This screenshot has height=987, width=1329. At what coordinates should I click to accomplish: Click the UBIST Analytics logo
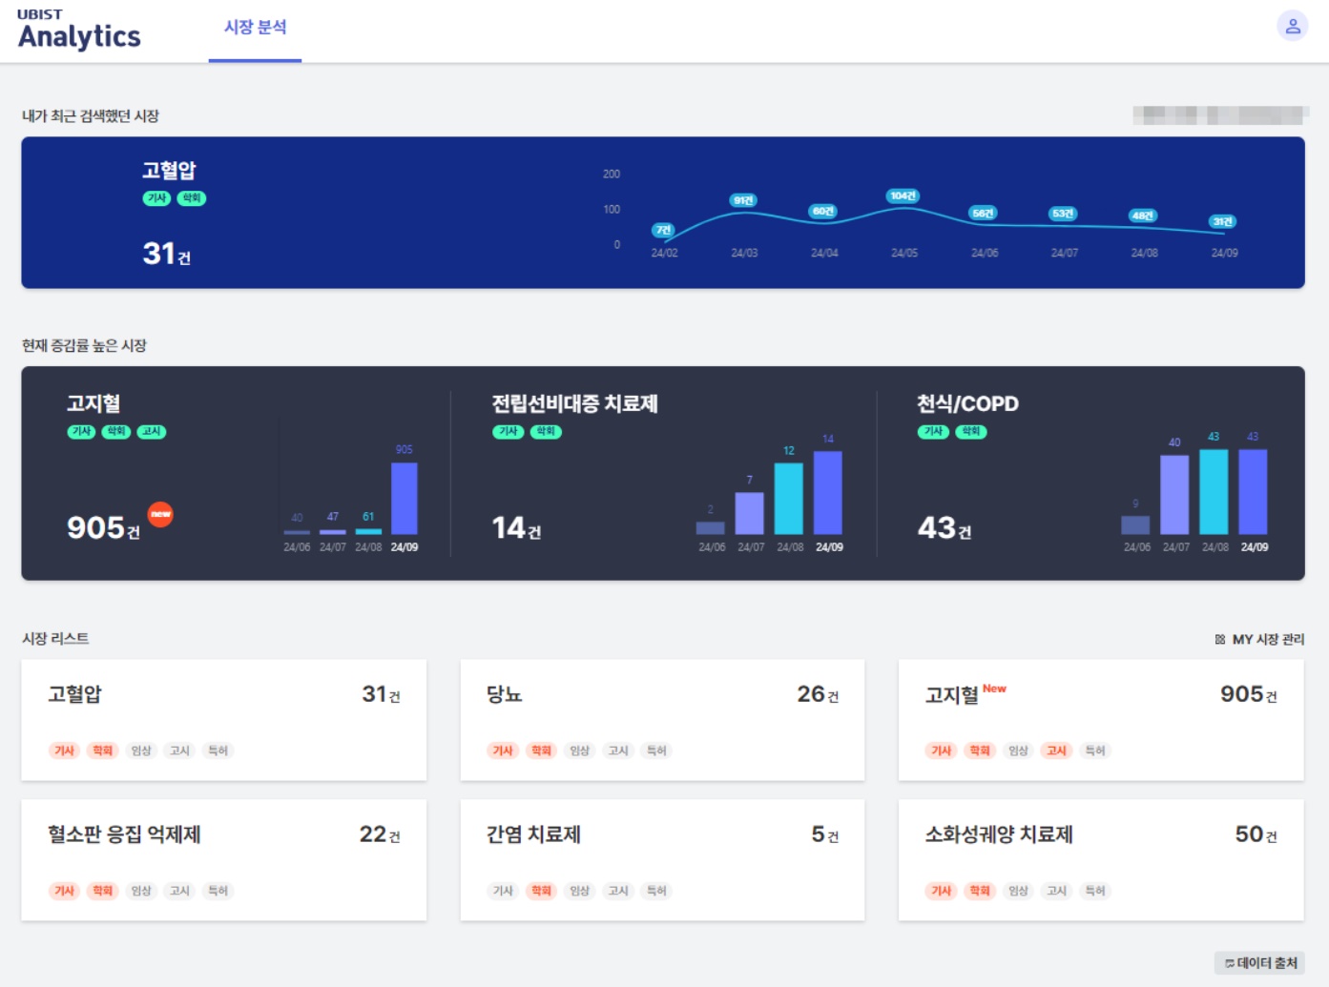(79, 30)
